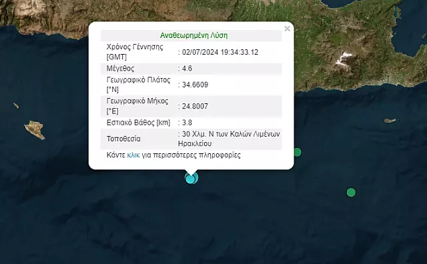Click the 'Εστιακό Βάθος [km]' label
Viewport: 427px width, 264px height.
[x=138, y=123]
